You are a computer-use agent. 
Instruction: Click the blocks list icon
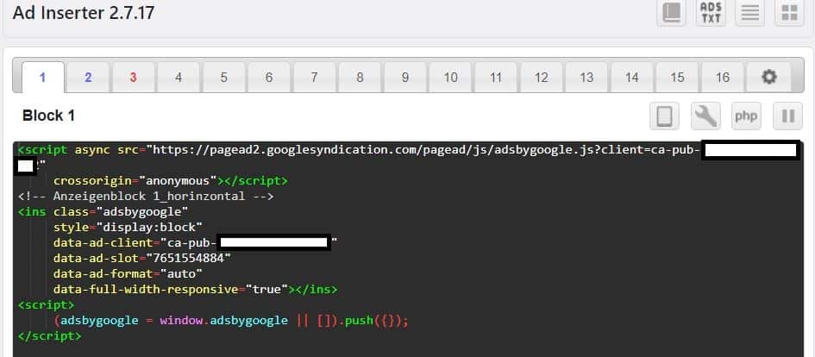pyautogui.click(x=750, y=13)
